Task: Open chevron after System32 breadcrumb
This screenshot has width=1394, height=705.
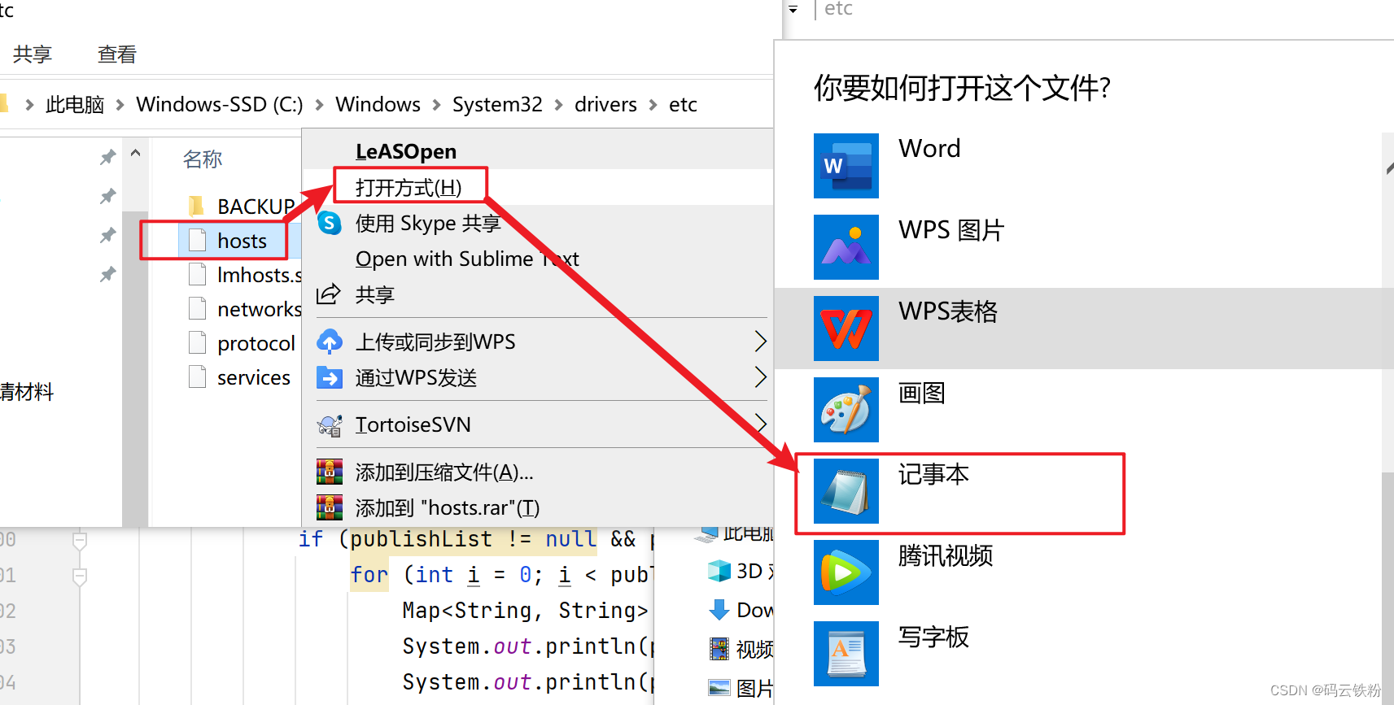Action: click(558, 105)
